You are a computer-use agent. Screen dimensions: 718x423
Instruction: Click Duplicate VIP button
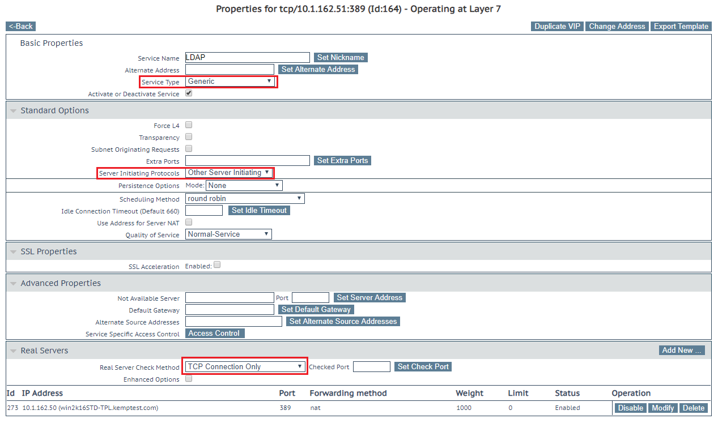(x=558, y=27)
